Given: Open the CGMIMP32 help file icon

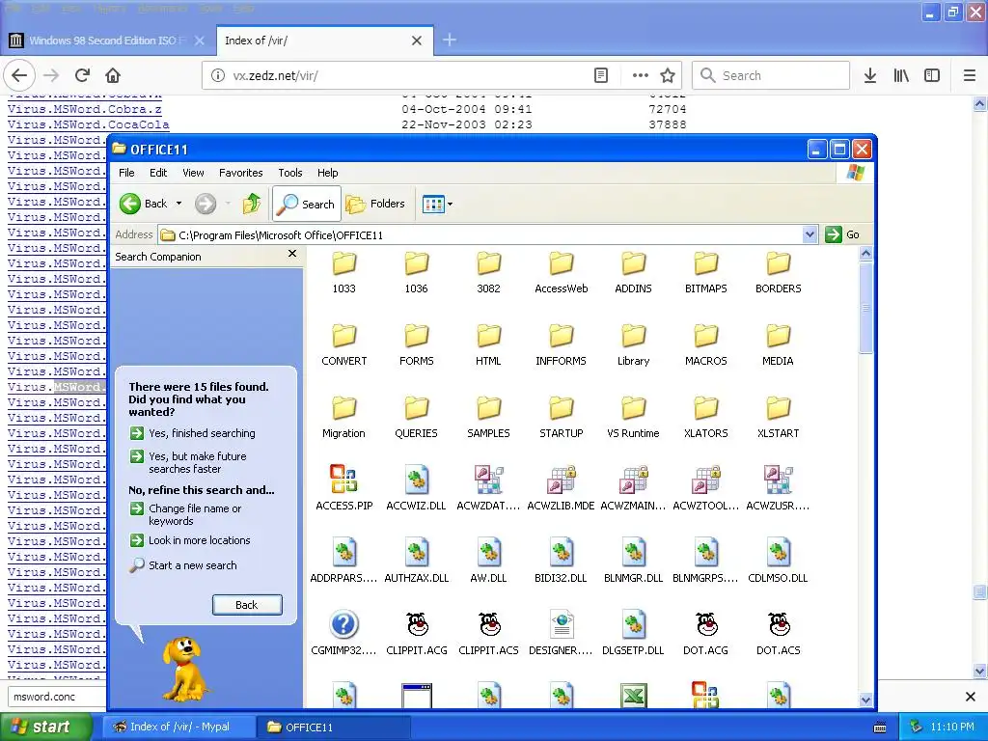Looking at the screenshot, I should tap(344, 624).
